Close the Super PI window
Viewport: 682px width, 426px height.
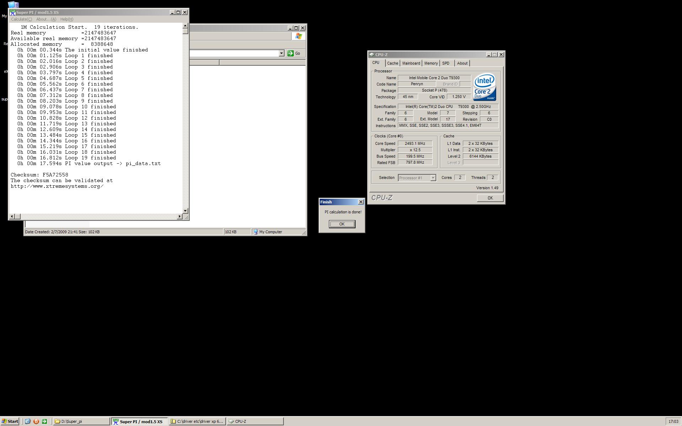point(185,12)
